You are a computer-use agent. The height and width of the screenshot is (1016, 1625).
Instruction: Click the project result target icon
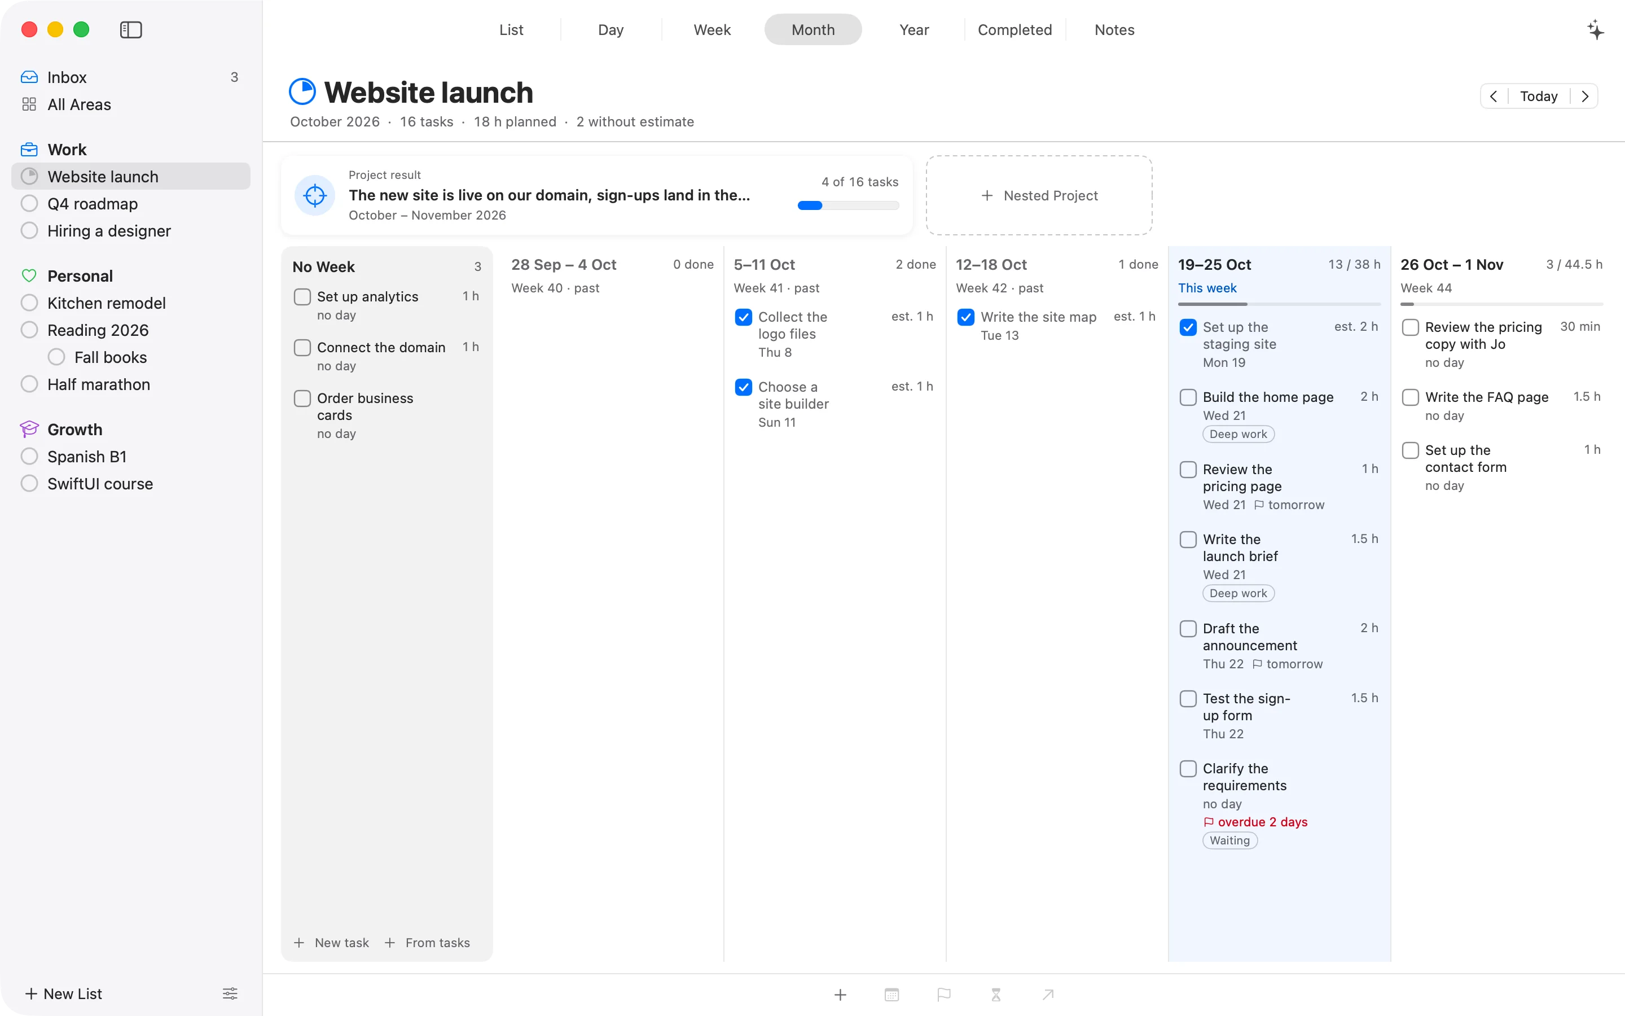pyautogui.click(x=315, y=195)
